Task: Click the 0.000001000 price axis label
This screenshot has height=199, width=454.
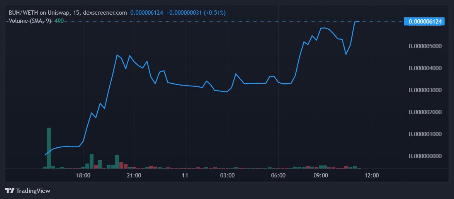Action: pos(425,134)
